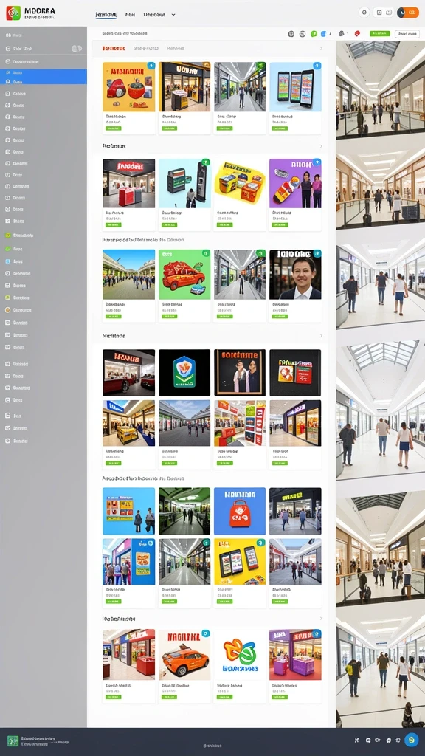Click the green button under the smiling man portrait card

[x=280, y=316]
